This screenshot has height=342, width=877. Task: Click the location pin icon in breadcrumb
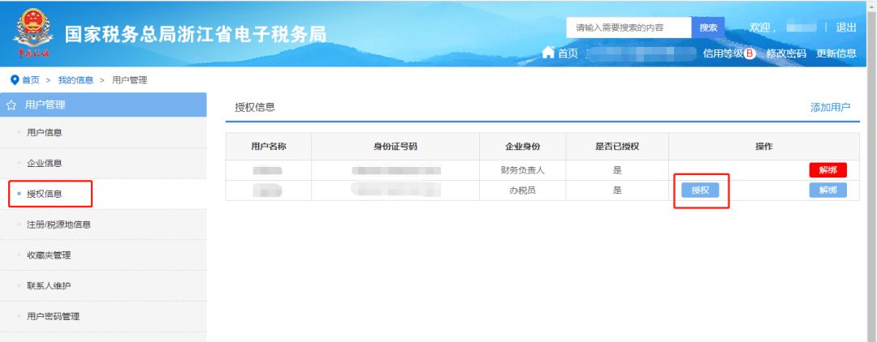15,79
